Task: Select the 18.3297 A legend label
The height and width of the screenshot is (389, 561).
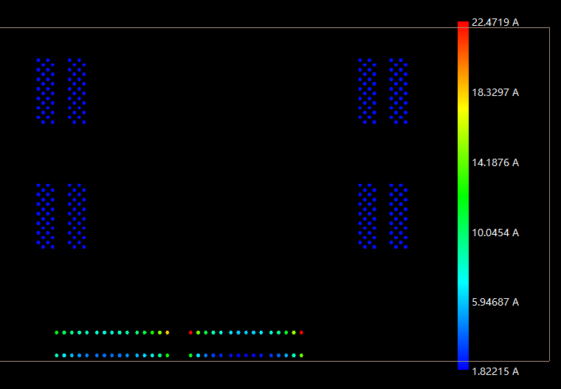Action: 495,92
